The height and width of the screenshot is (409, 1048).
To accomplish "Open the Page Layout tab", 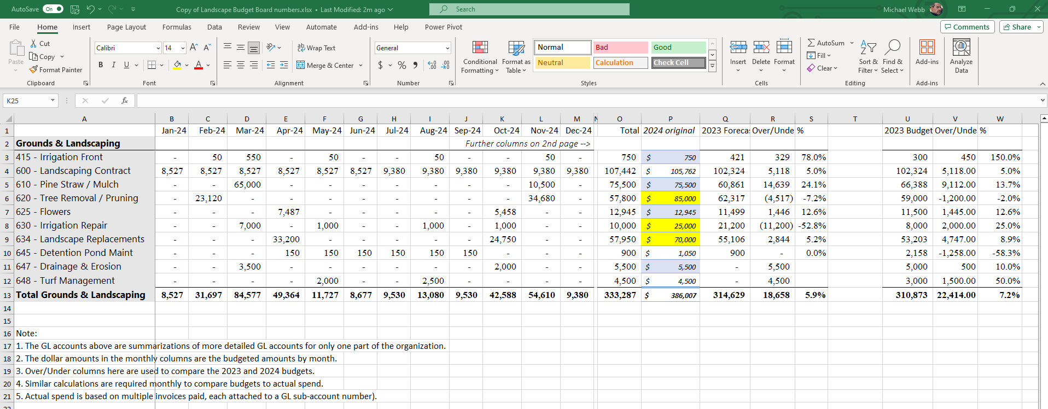I will pyautogui.click(x=126, y=27).
